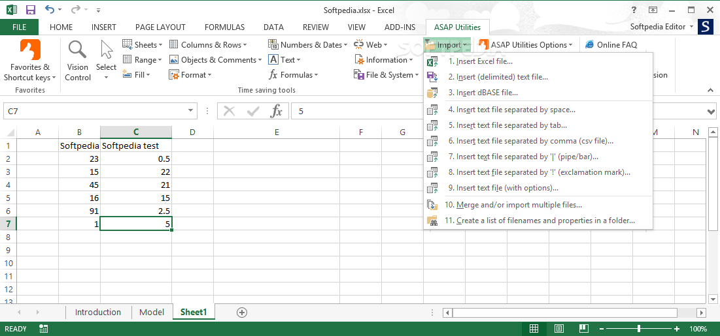Switch to Page Layout view in status bar

pyautogui.click(x=559, y=329)
